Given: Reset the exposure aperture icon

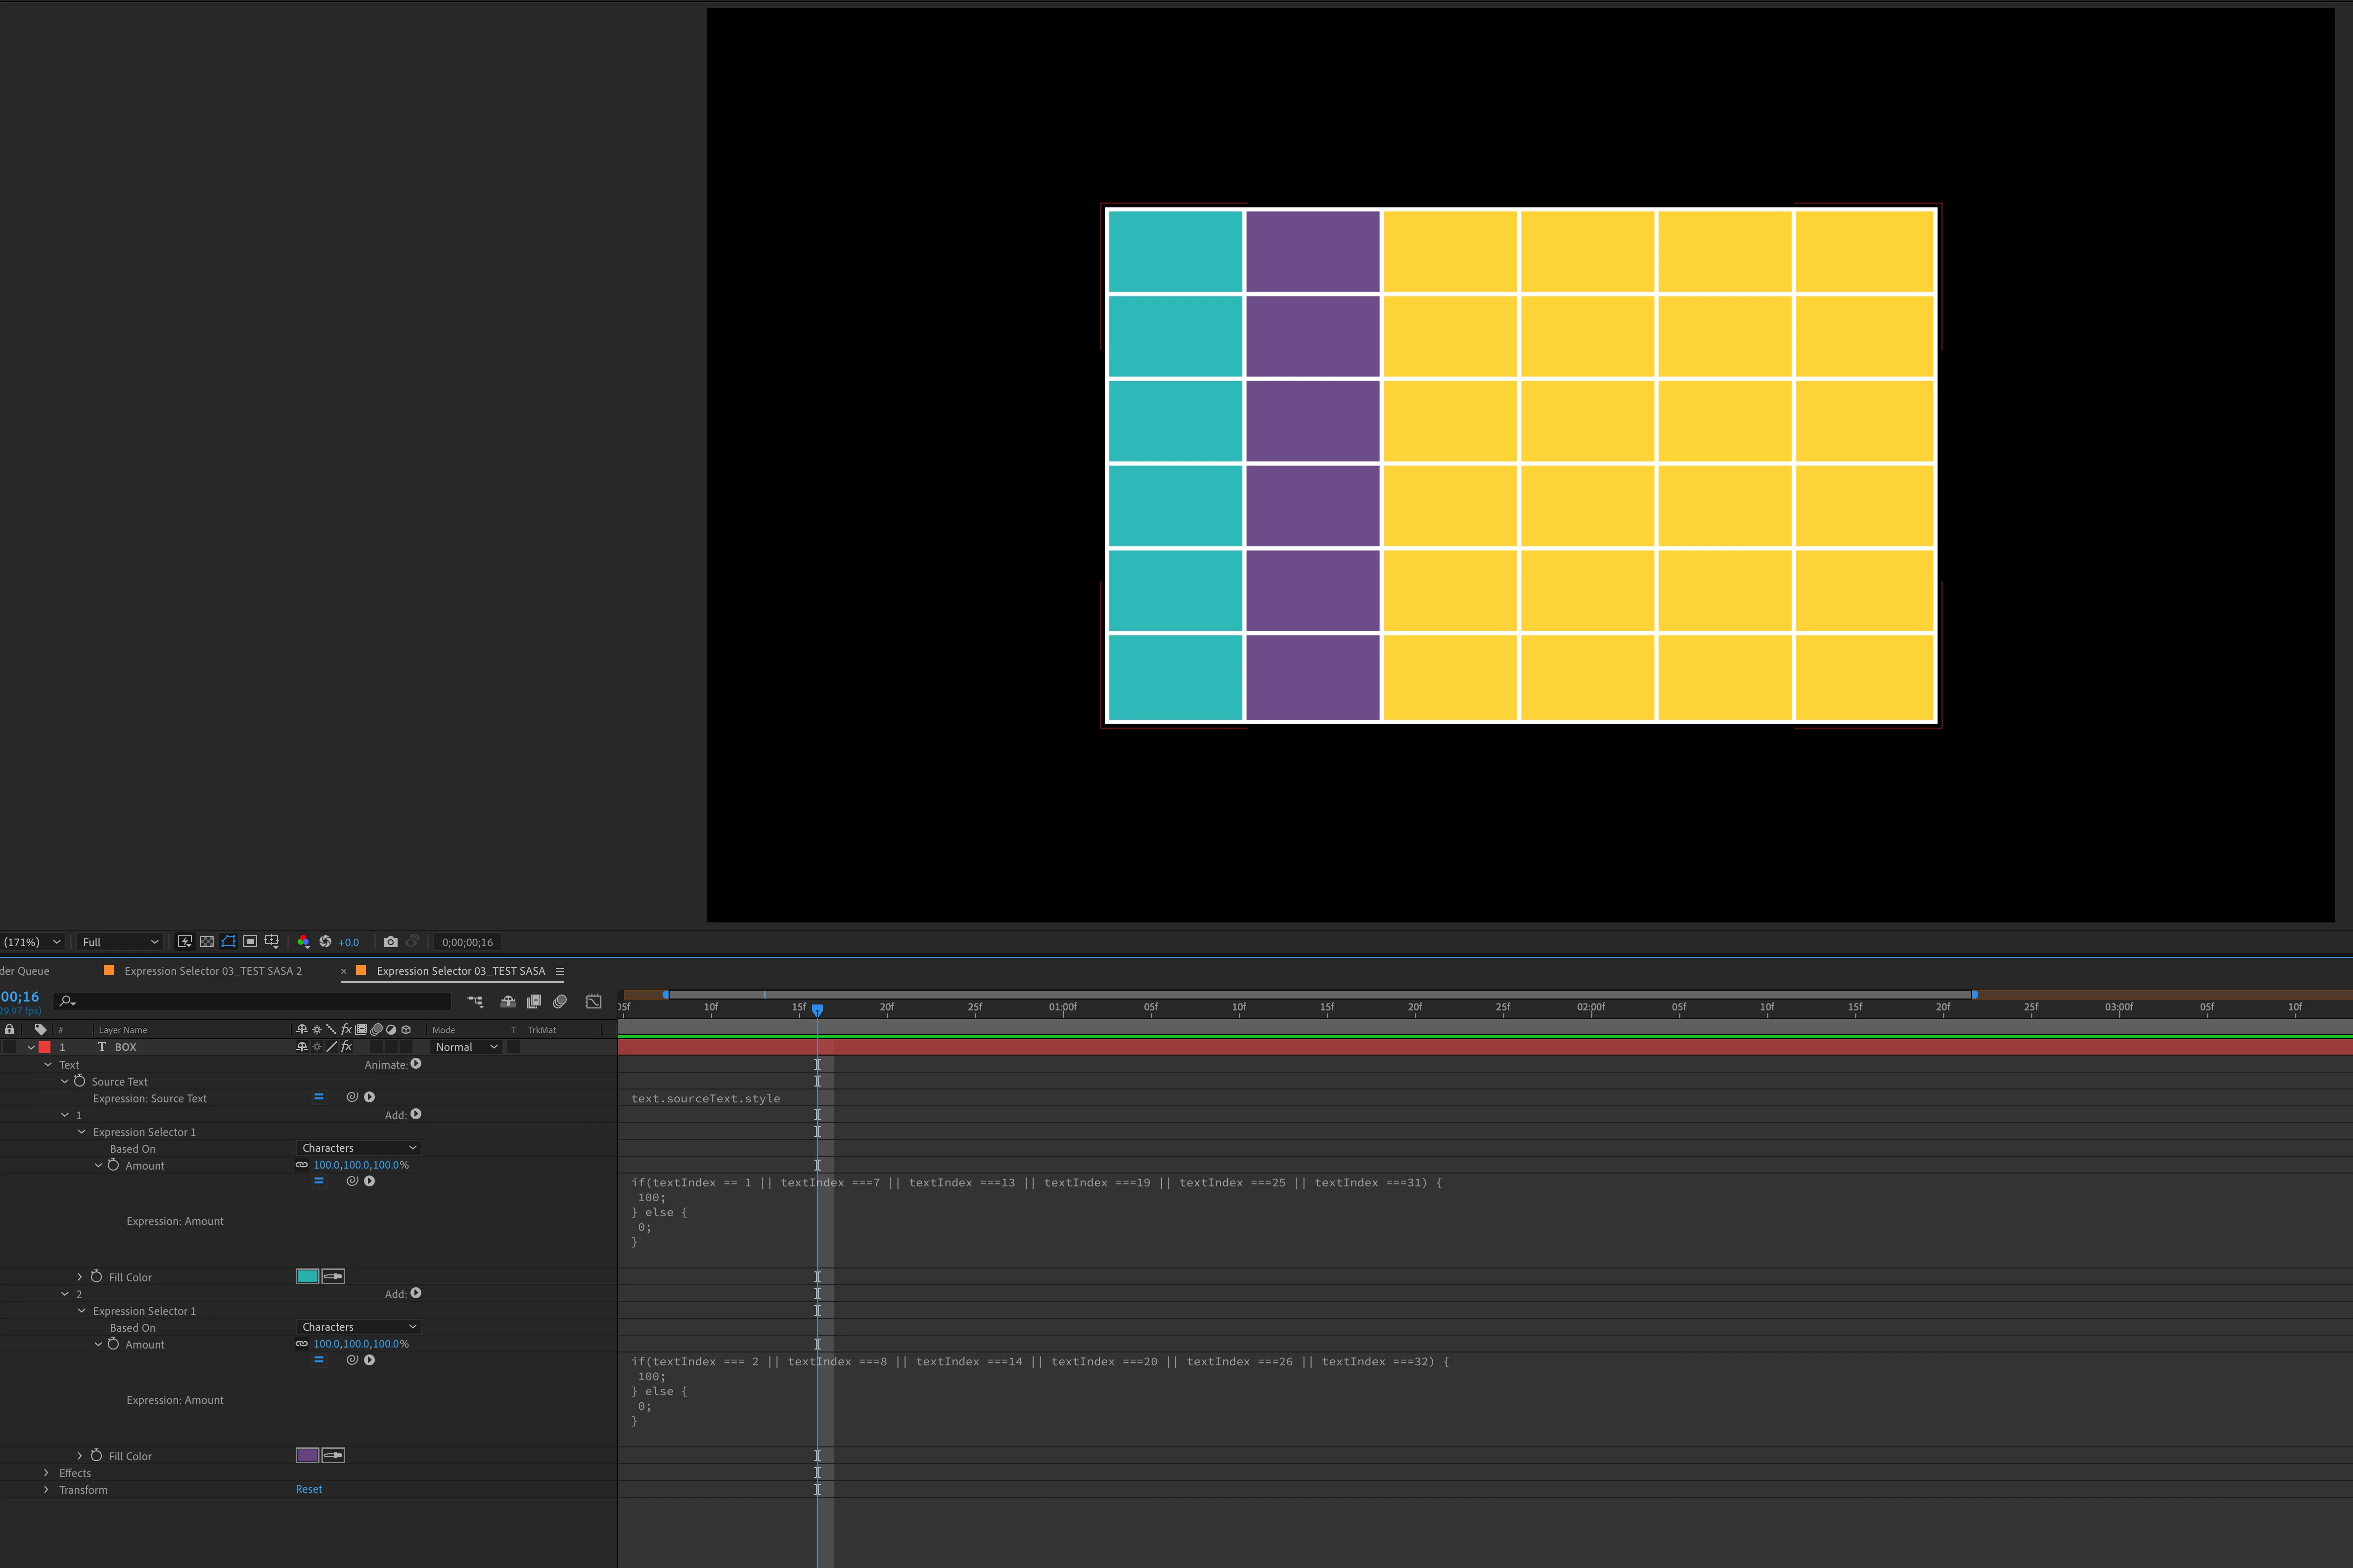Looking at the screenshot, I should point(325,942).
